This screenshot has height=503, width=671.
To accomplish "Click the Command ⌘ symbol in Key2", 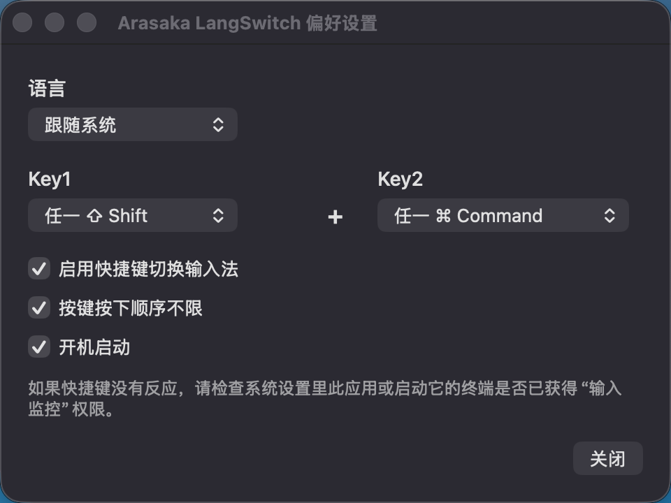I will (x=443, y=216).
